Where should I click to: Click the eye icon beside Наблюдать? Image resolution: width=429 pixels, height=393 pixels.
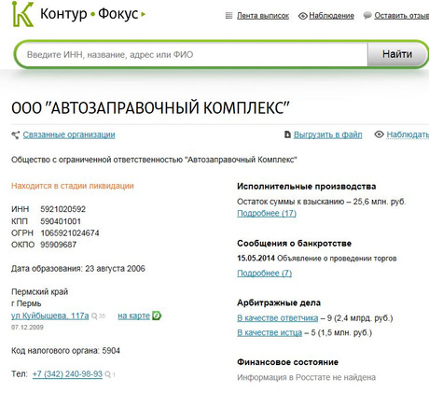(x=379, y=134)
